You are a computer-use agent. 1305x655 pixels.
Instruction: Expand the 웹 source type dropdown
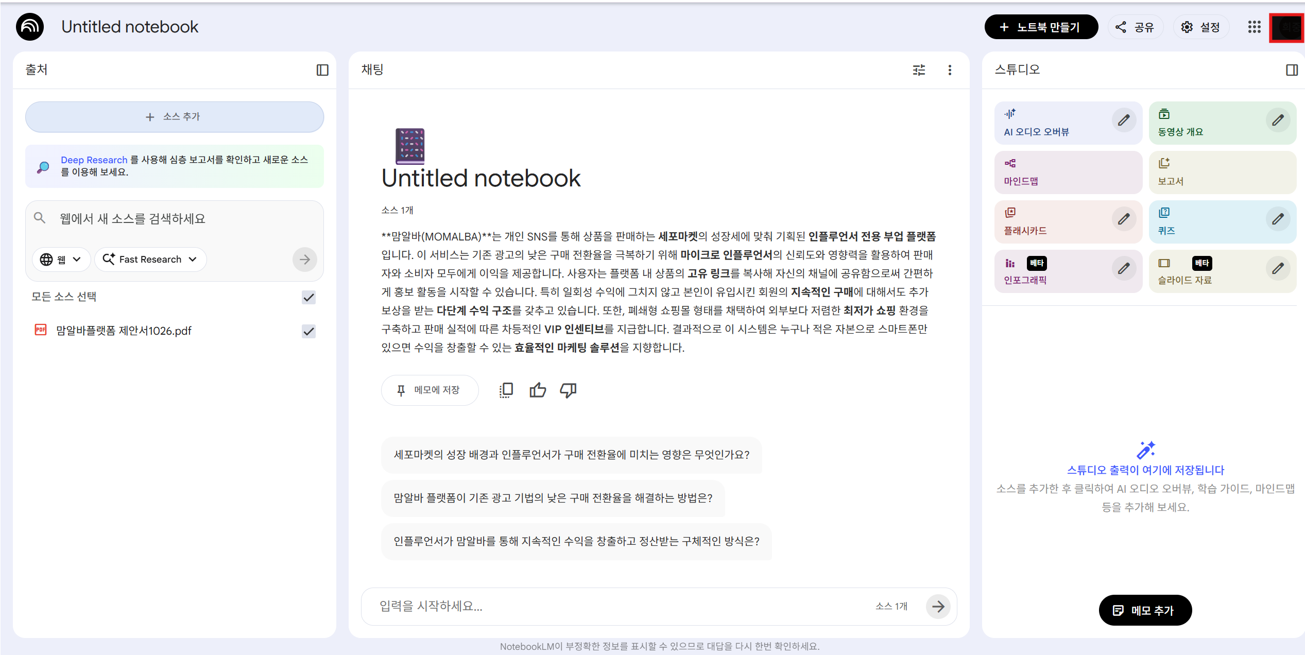[x=61, y=259]
